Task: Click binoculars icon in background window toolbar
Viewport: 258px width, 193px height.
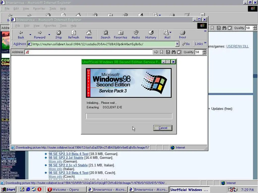Action: [x=224, y=28]
